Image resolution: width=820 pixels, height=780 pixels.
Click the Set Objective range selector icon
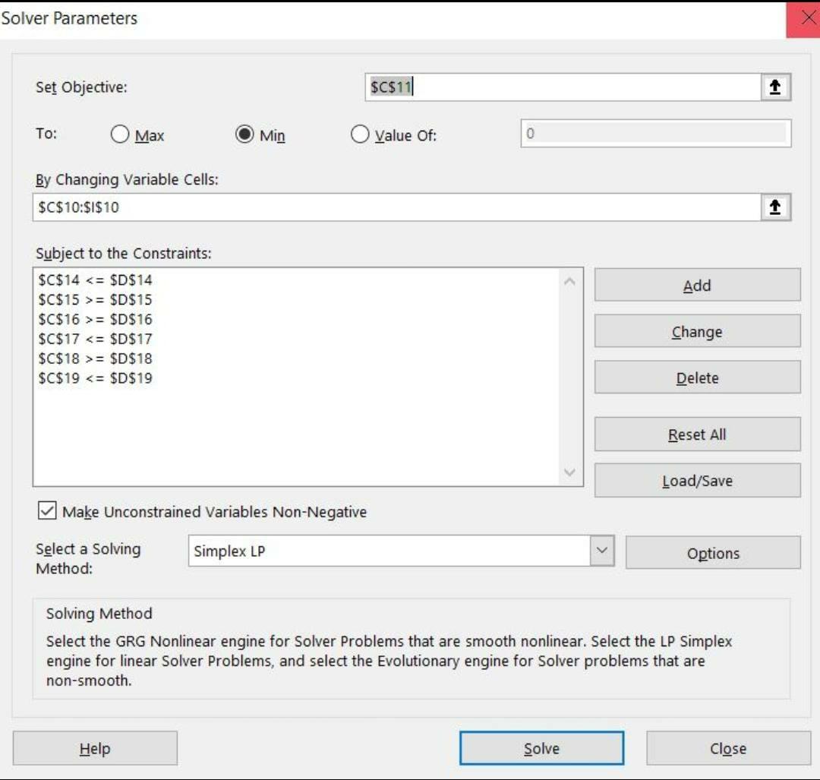coord(775,87)
